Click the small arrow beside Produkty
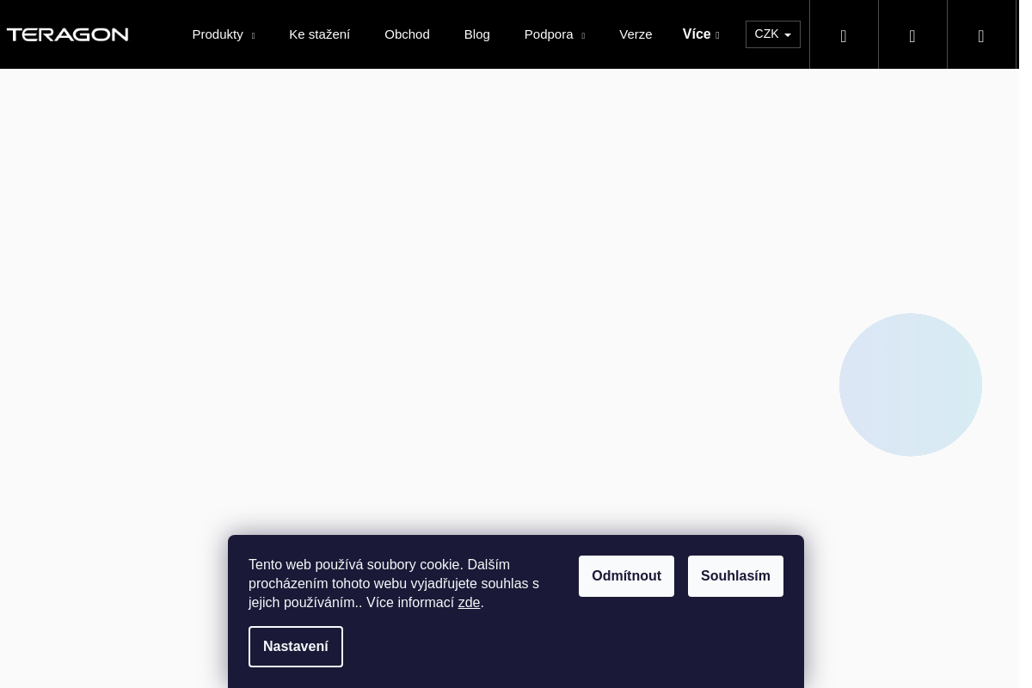Image resolution: width=1032 pixels, height=688 pixels. click(253, 36)
